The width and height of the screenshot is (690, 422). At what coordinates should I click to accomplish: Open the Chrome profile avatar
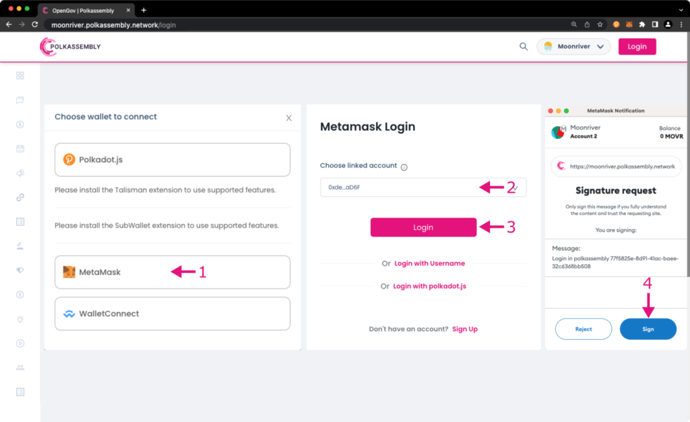668,25
